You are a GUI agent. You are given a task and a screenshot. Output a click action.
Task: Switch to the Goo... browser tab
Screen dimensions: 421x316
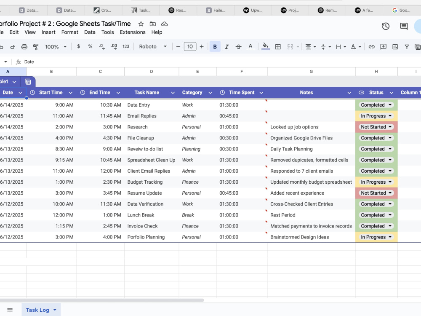(x=401, y=10)
